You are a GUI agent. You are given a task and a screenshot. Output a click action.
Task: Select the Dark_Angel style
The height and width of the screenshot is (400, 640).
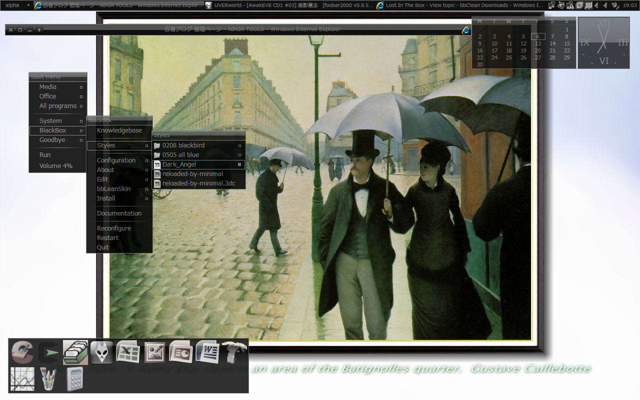[x=198, y=164]
